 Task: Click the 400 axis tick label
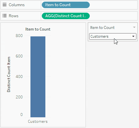[x=19, y=77]
